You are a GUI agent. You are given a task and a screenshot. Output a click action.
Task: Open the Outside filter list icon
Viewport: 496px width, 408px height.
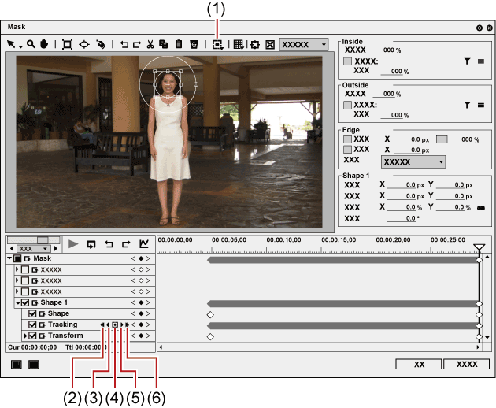(x=481, y=105)
